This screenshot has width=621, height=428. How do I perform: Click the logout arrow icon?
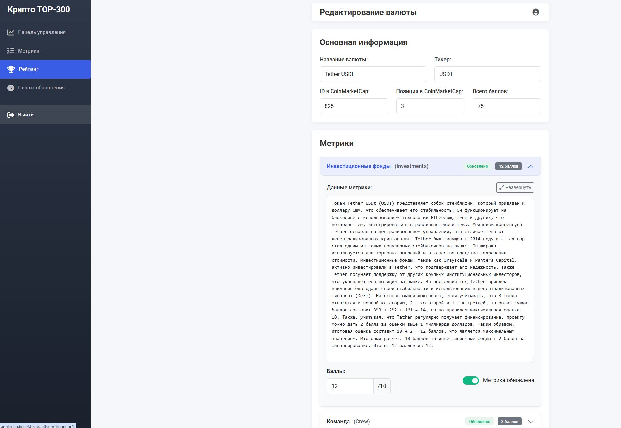[x=11, y=115]
